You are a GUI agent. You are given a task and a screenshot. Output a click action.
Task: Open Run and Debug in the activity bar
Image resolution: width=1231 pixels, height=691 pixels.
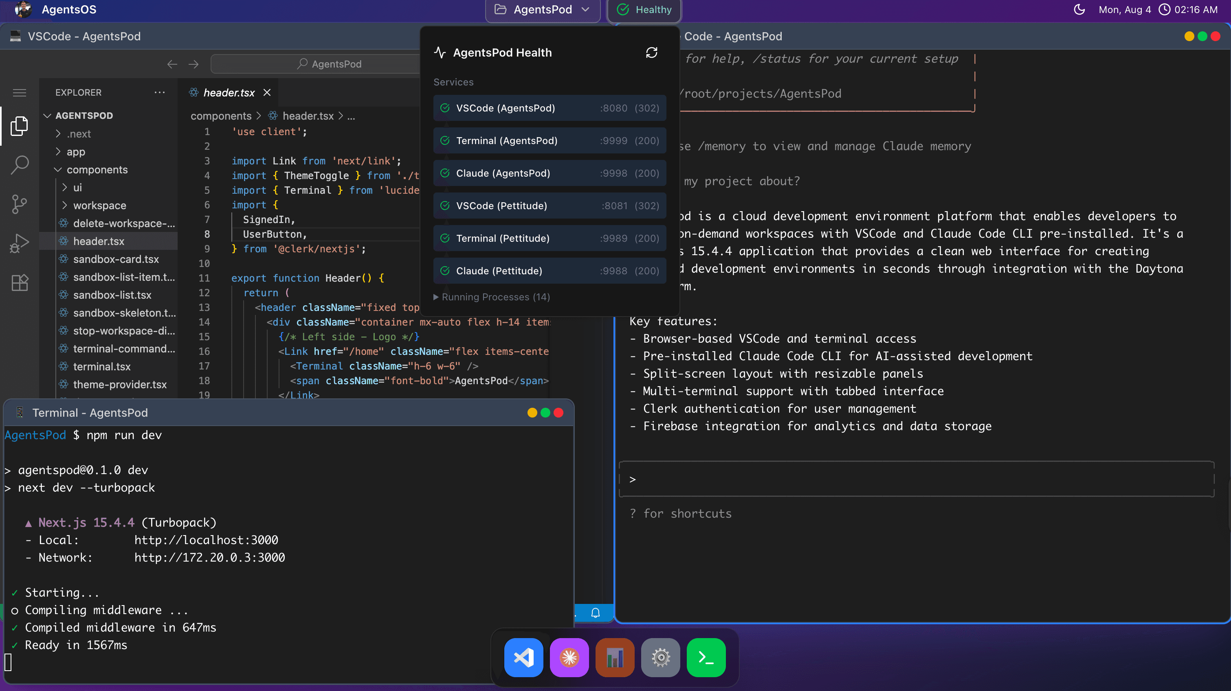[x=19, y=243]
